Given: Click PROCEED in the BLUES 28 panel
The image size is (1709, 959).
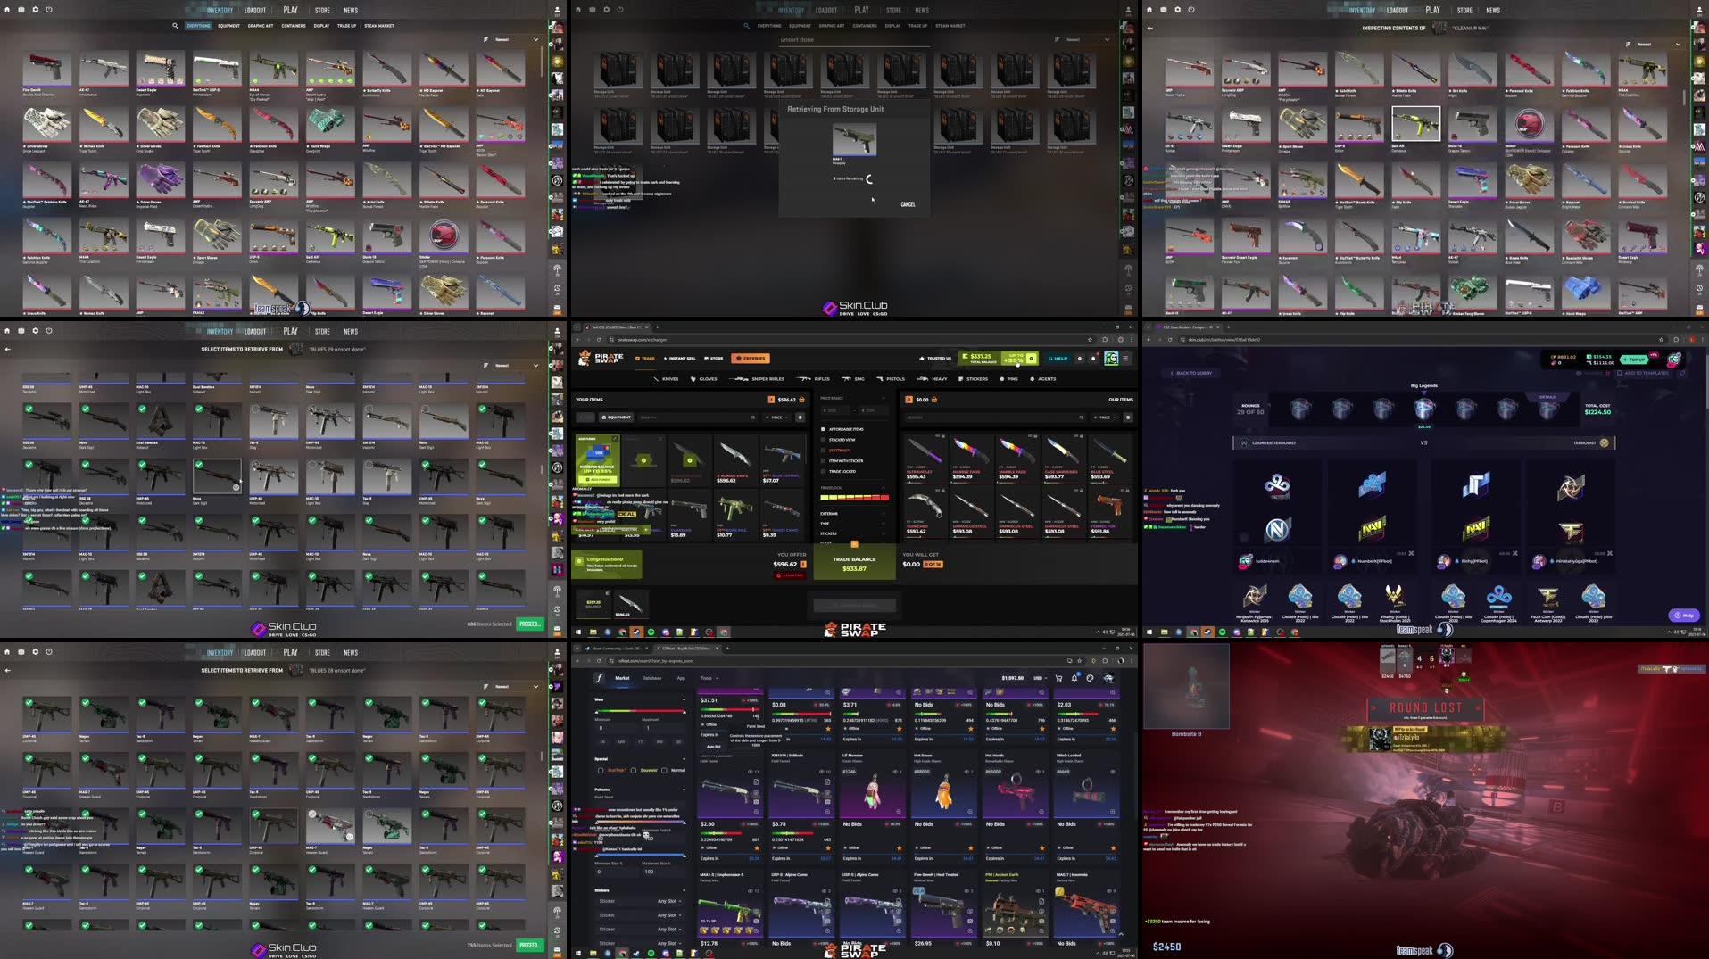Looking at the screenshot, I should [530, 945].
